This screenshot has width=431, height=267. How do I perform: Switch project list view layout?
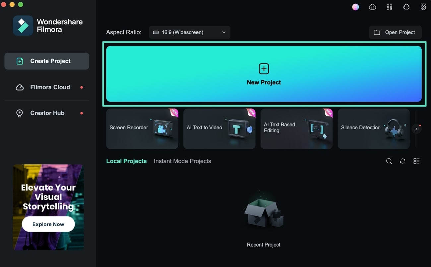(416, 161)
